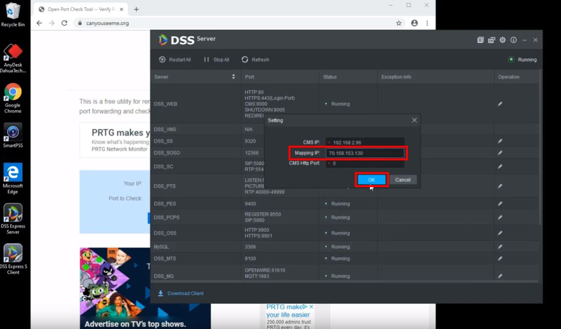The image size is (561, 329).
Task: Open a new Chrome tab
Action: click(x=136, y=9)
